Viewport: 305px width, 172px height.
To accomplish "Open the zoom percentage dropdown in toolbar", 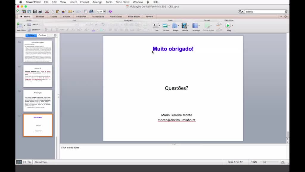I will click(104, 12).
